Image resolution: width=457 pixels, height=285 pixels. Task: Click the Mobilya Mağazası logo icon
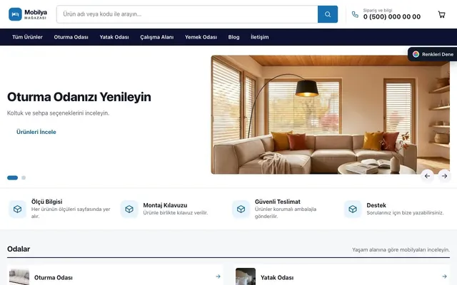[15, 14]
